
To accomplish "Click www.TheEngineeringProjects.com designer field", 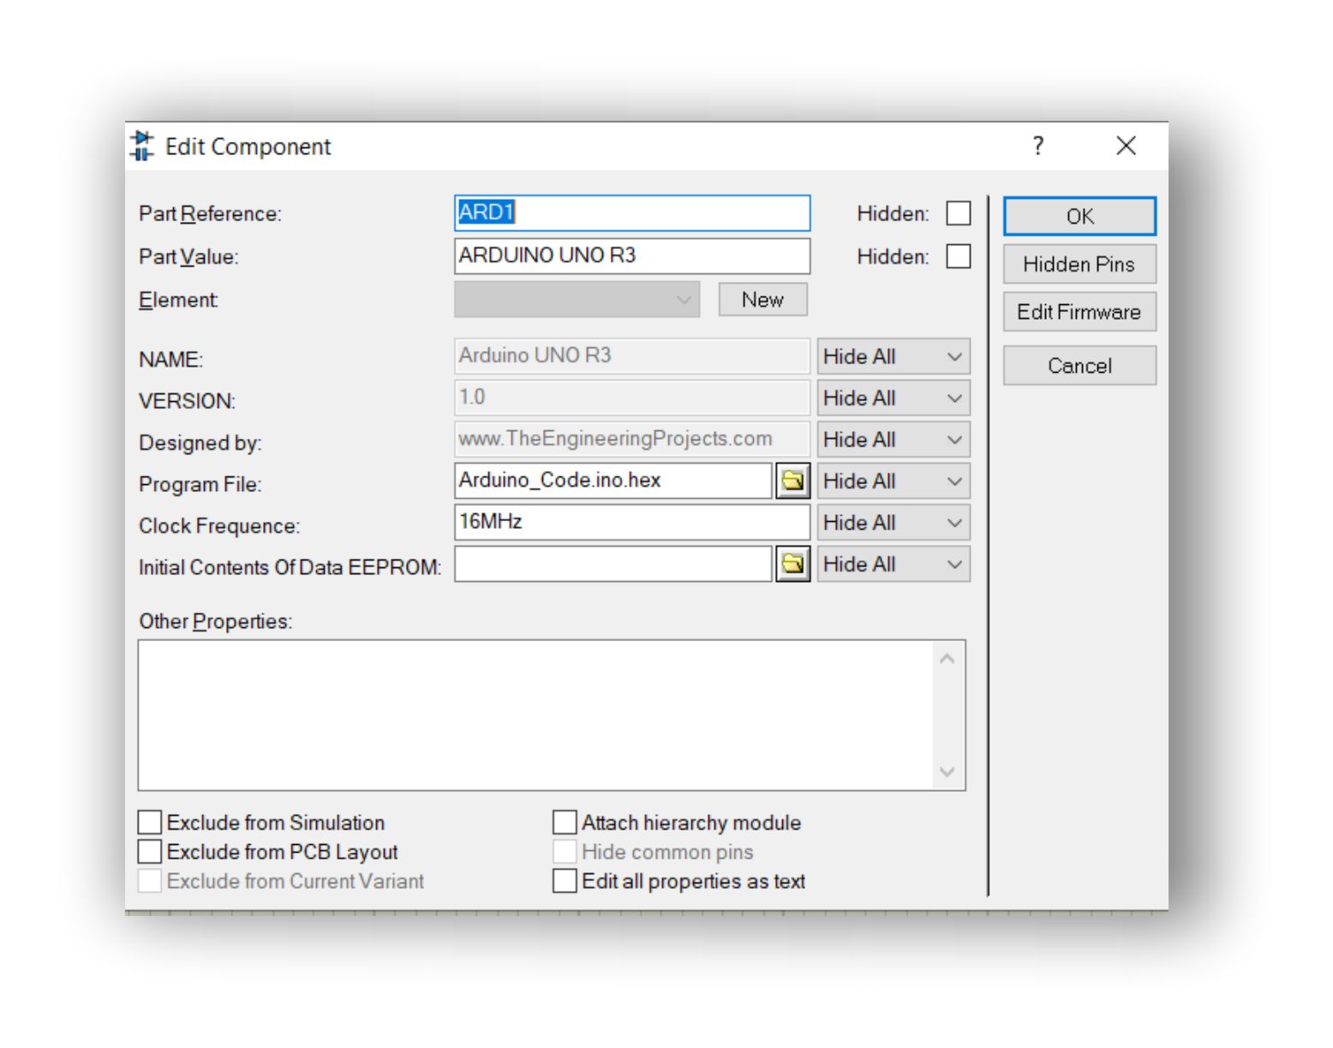I will tap(632, 439).
